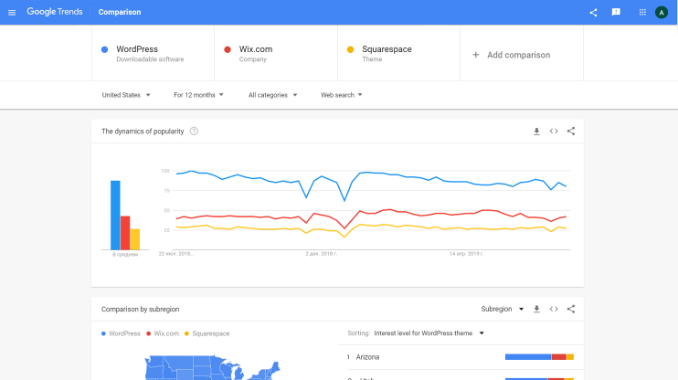Viewport: 678px width, 380px height.
Task: Click the yellow average bar in chart
Action: point(135,239)
